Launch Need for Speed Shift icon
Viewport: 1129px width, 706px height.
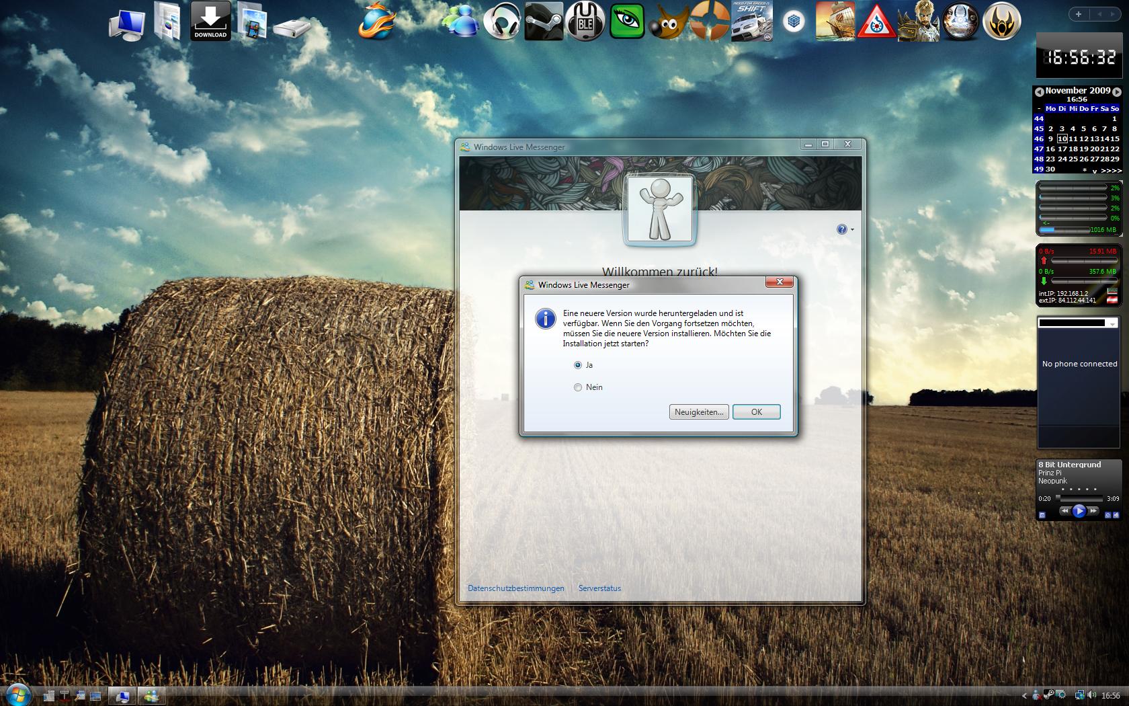(x=751, y=22)
